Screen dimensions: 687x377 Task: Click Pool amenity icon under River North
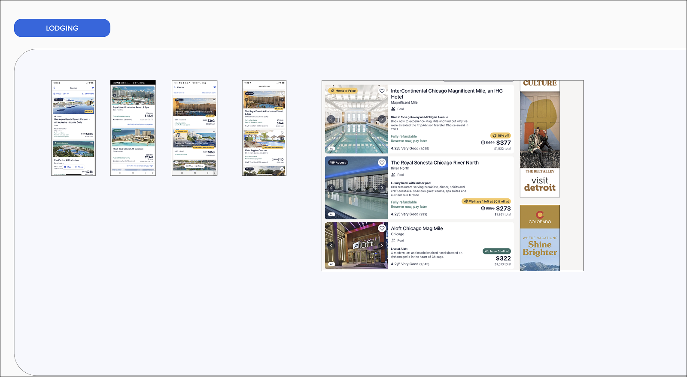393,175
